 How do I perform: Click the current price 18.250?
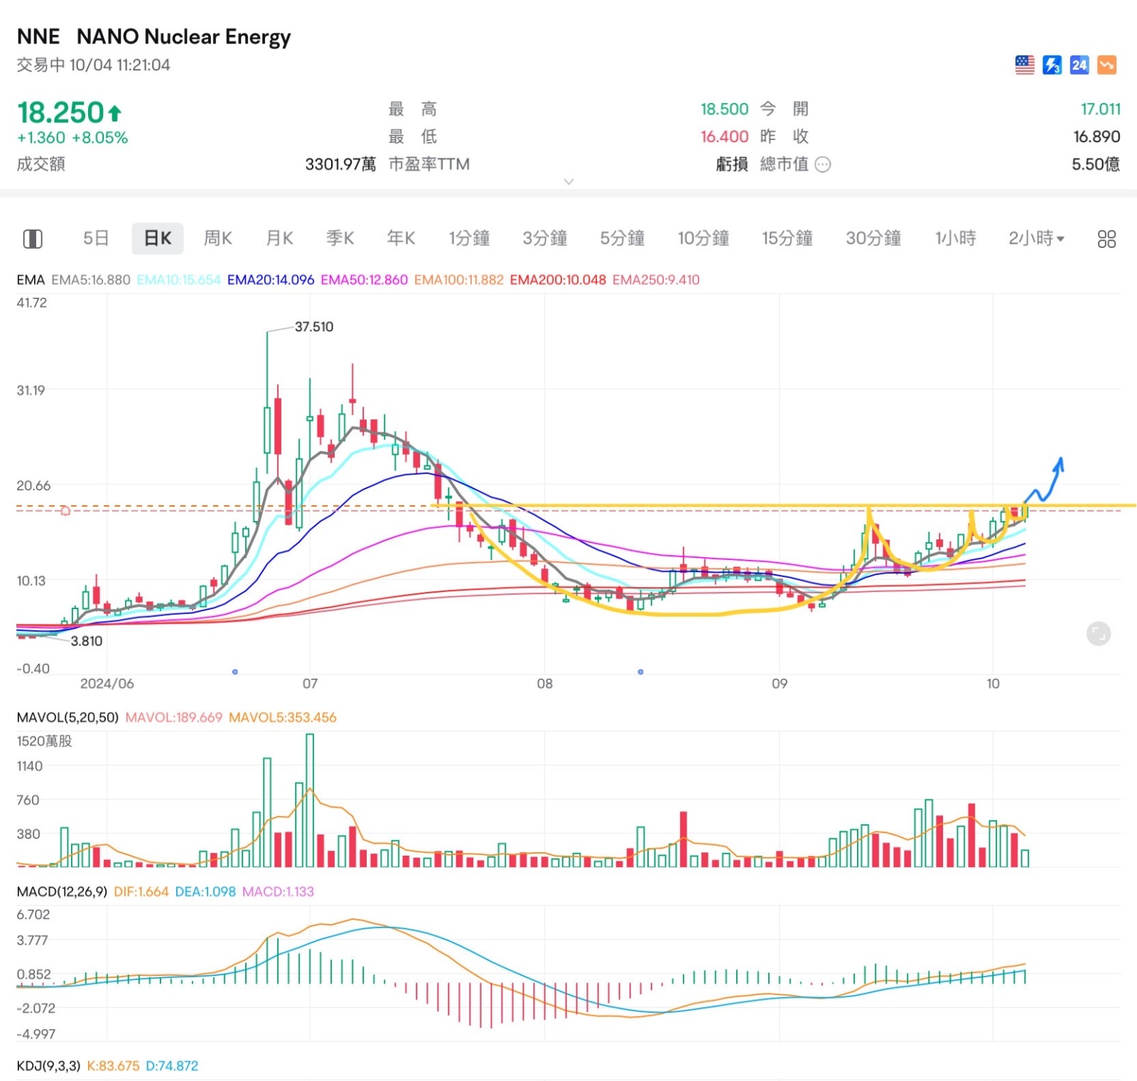coord(61,113)
